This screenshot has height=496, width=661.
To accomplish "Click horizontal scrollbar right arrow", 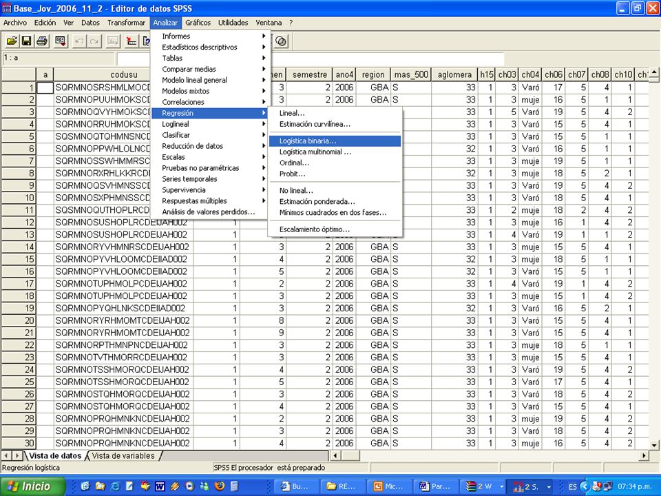I will click(644, 455).
